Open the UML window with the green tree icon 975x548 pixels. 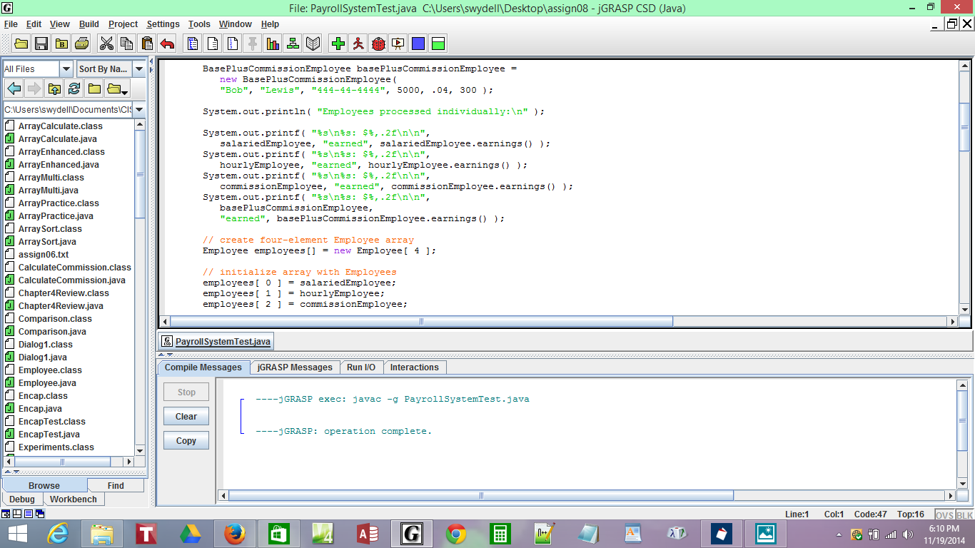coord(293,43)
